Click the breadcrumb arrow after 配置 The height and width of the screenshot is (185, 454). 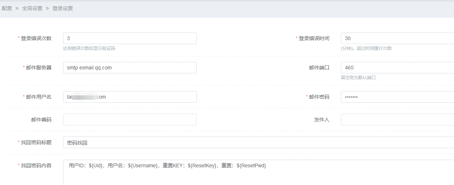[17, 8]
